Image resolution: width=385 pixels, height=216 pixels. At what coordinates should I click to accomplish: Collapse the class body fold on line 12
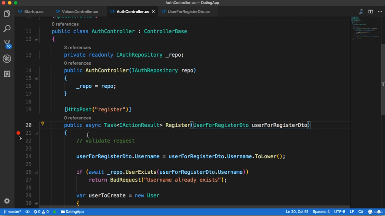point(36,39)
